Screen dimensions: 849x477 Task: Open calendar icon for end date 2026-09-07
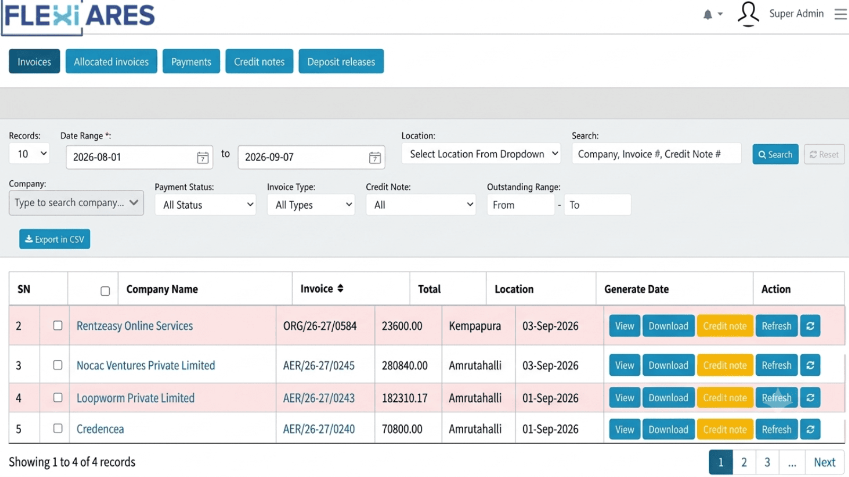(375, 157)
